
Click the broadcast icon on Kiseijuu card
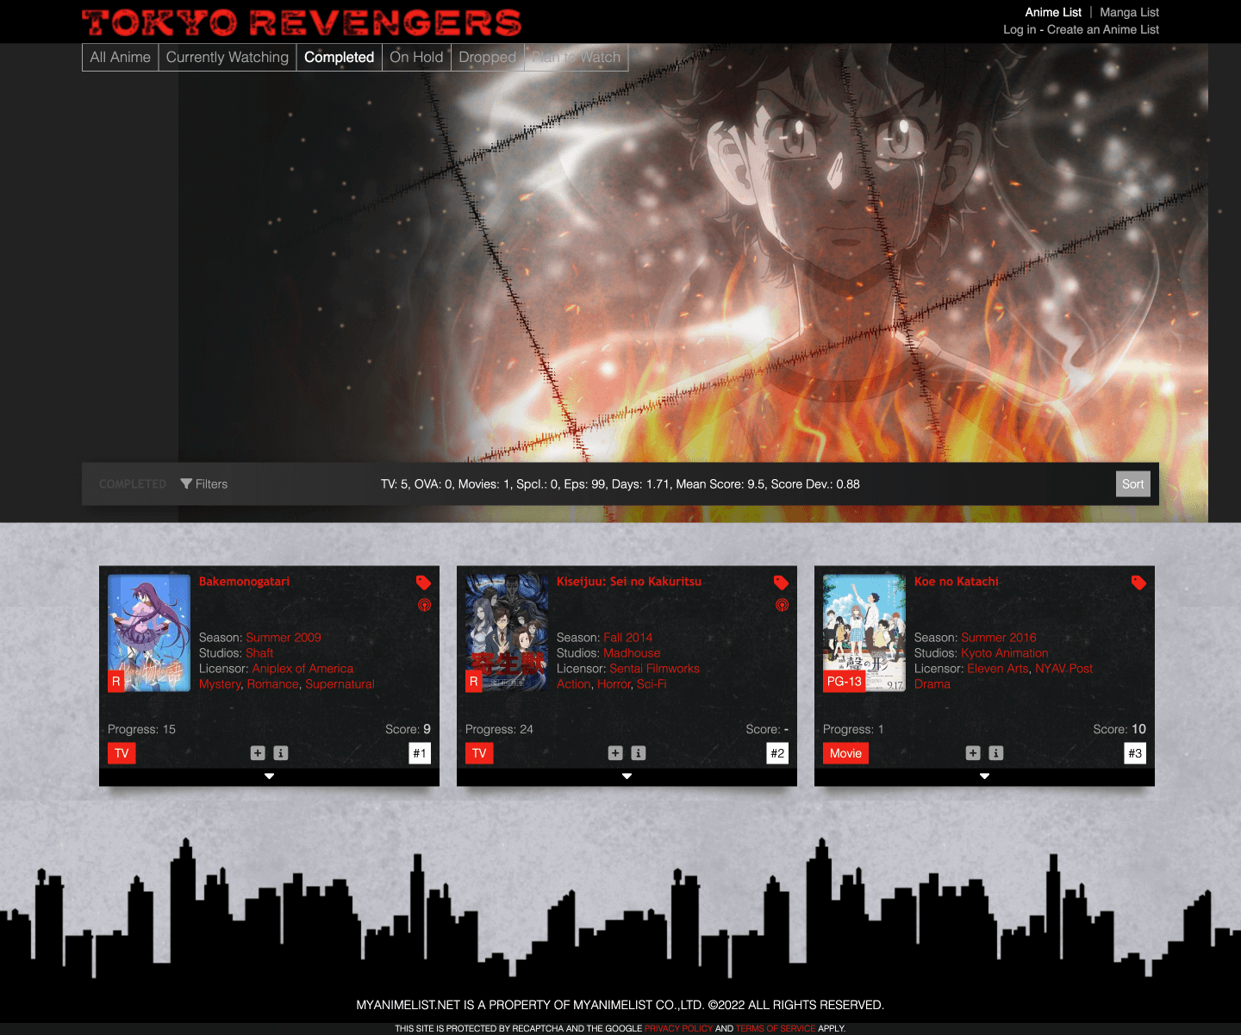782,605
